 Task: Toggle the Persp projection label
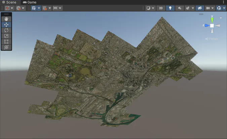click(212, 39)
